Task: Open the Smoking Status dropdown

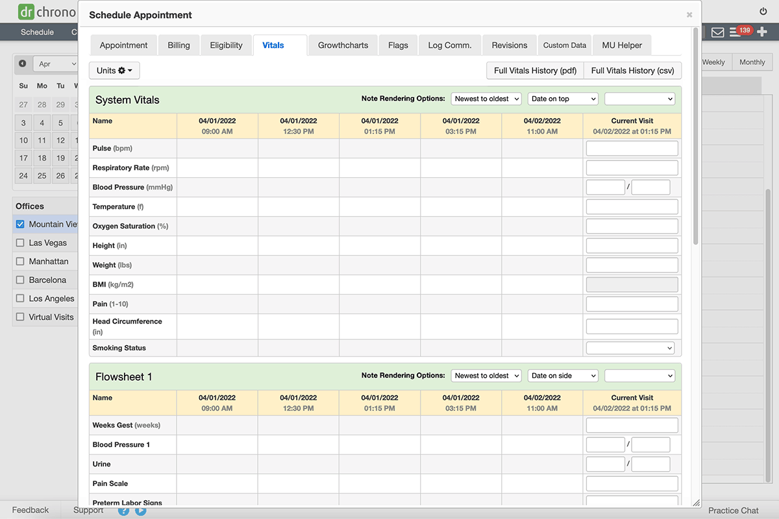Action: click(630, 348)
